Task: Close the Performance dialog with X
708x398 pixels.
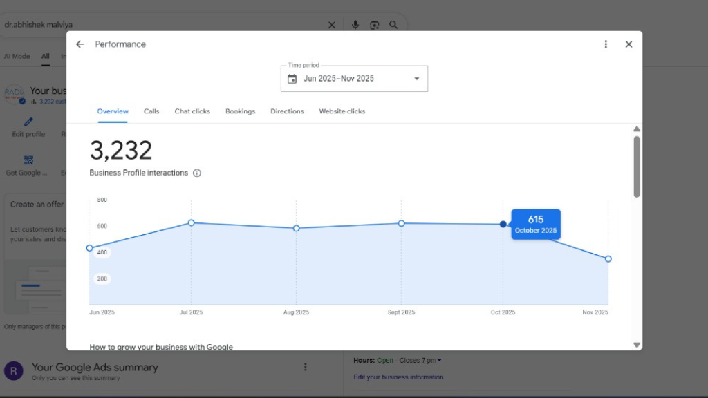Action: tap(628, 44)
